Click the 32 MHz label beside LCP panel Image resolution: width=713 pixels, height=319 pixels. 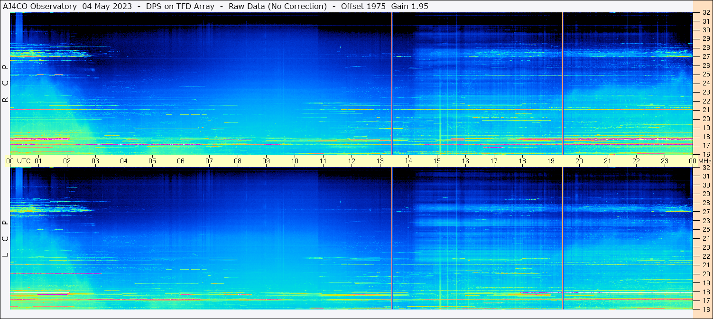click(706, 168)
